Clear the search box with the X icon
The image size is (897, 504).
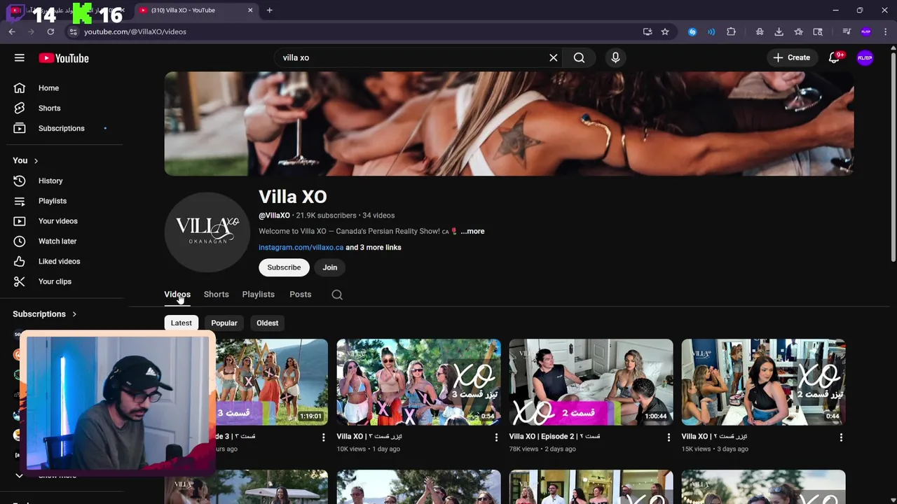coord(554,57)
